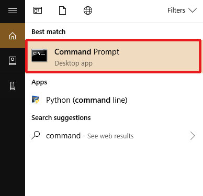Click the 'Desktop app' subtitle

coord(73,63)
